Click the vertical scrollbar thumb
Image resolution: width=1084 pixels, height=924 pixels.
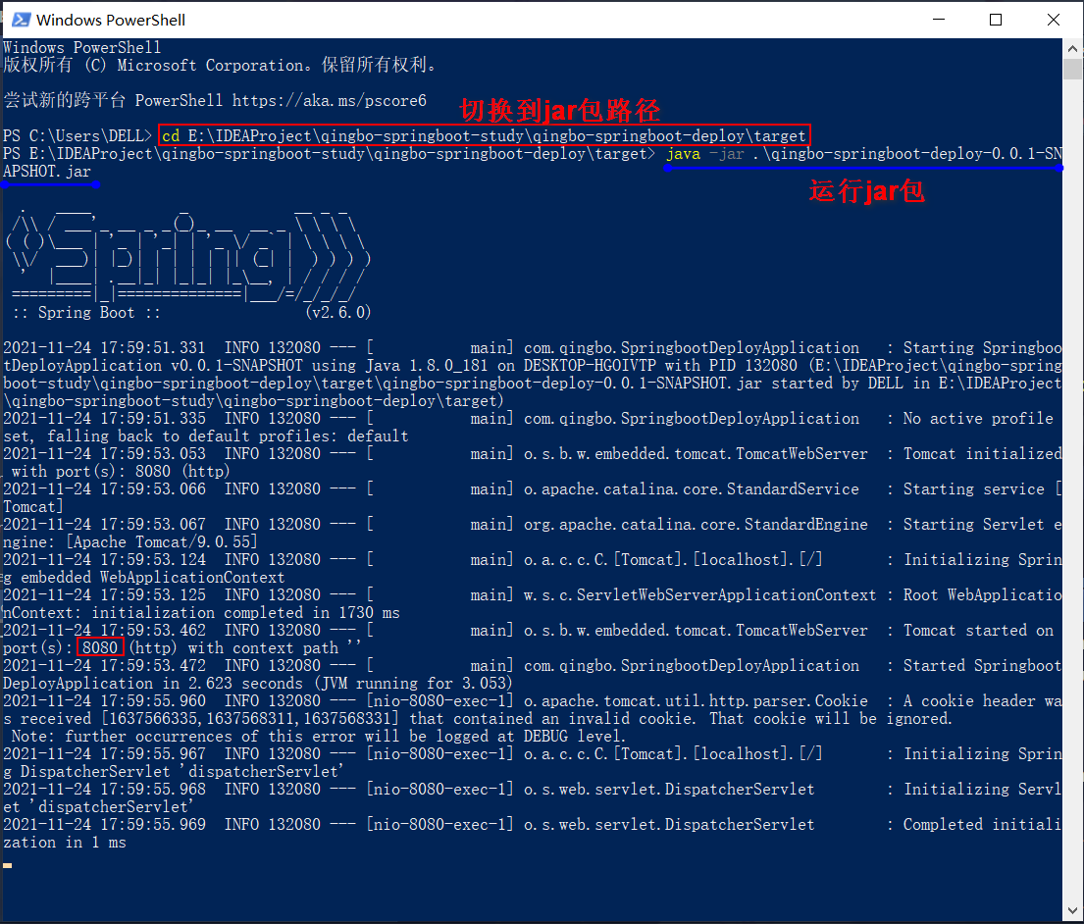pyautogui.click(x=1072, y=70)
